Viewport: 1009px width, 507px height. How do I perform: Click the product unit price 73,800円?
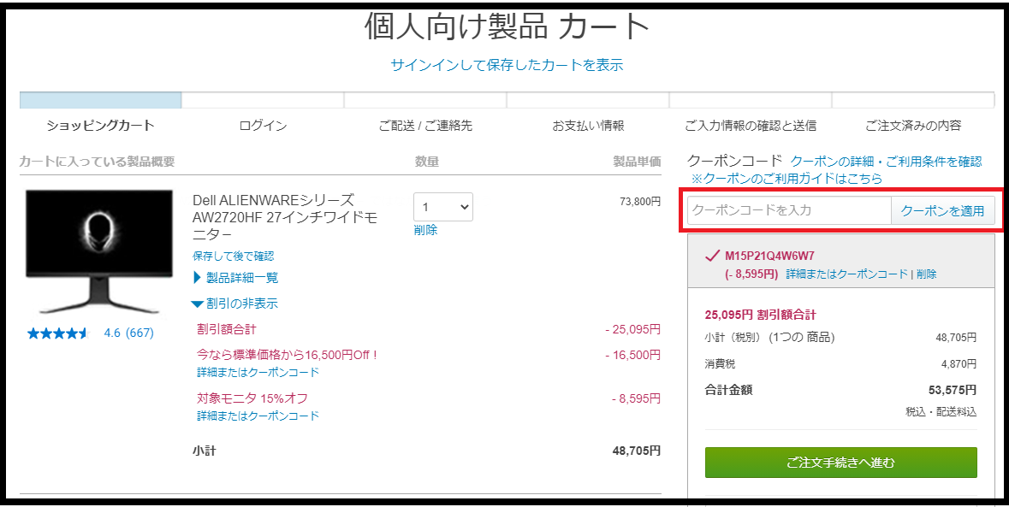[x=640, y=202]
